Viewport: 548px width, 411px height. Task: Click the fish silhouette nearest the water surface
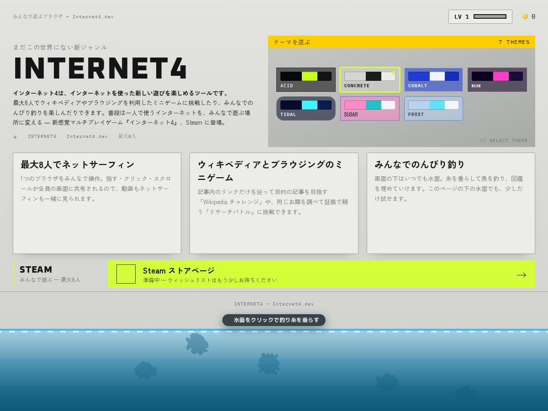point(197,344)
